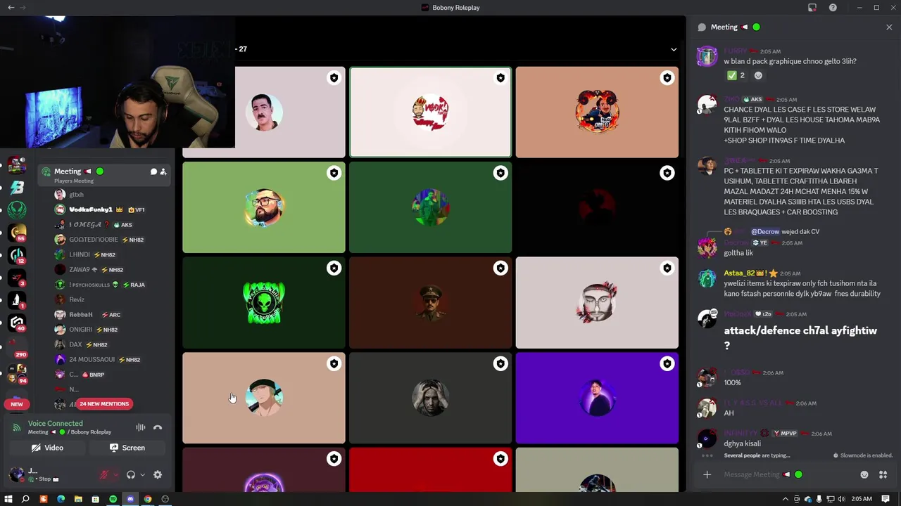Jump to 24 NEW MENTIONS
Screen dimensions: 901x506
(x=104, y=404)
